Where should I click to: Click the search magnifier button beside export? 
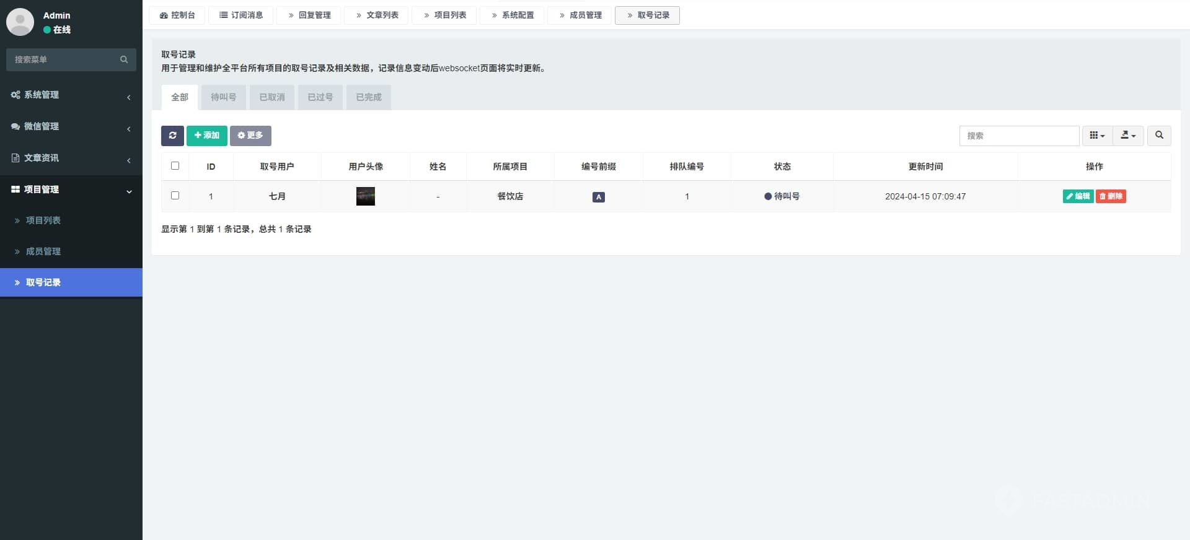click(x=1158, y=136)
